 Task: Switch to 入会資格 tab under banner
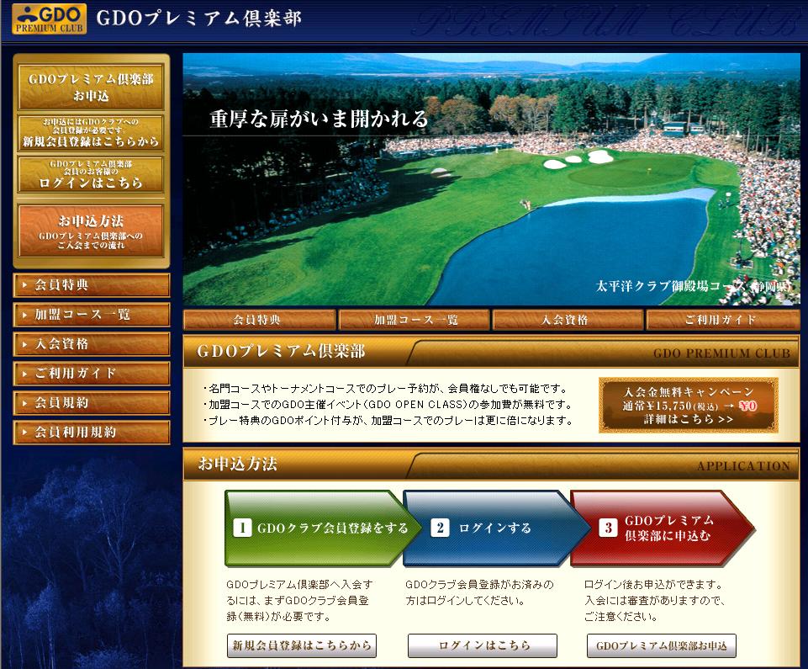point(568,320)
